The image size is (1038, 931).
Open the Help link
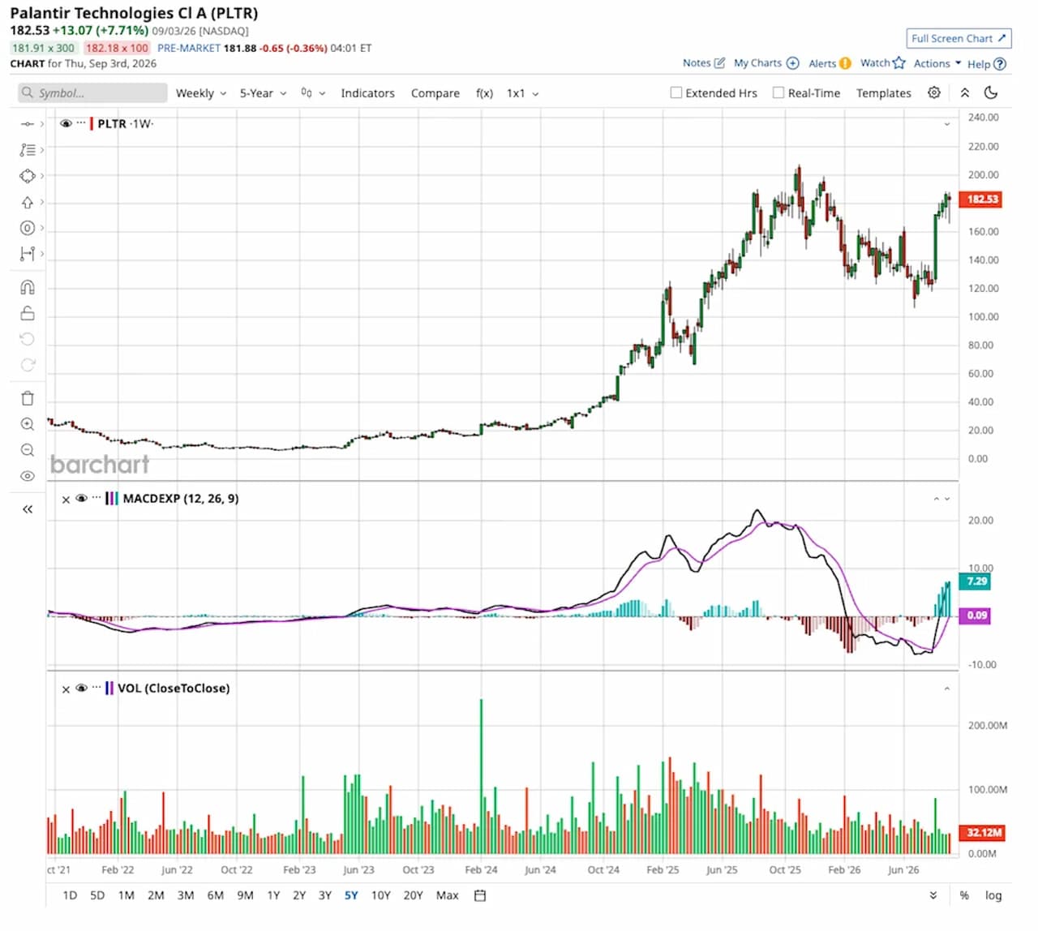click(986, 64)
